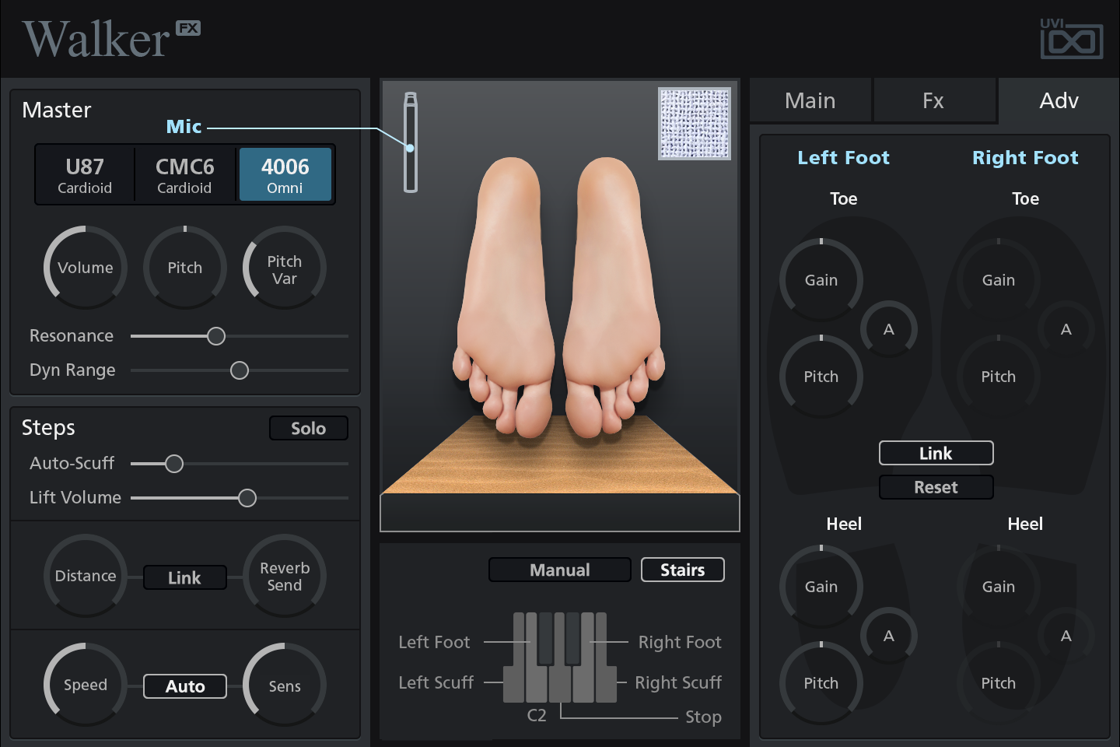The image size is (1120, 747).
Task: Click the master Volume knob
Action: point(86,268)
